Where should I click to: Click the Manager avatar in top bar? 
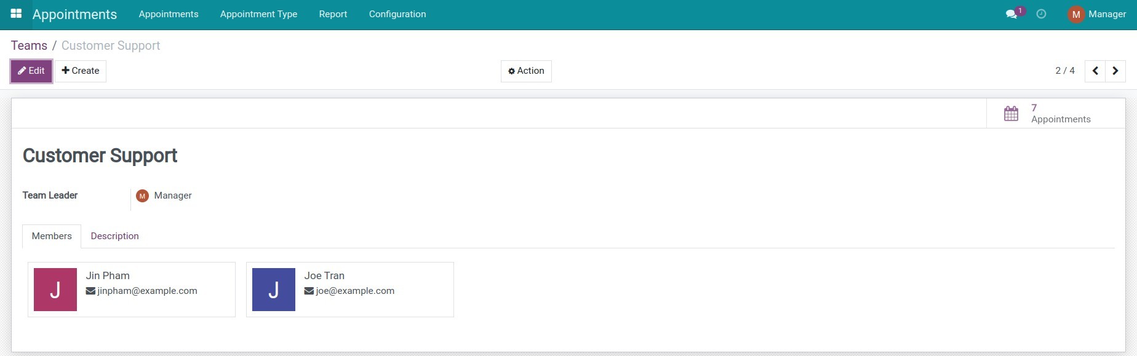coord(1075,14)
